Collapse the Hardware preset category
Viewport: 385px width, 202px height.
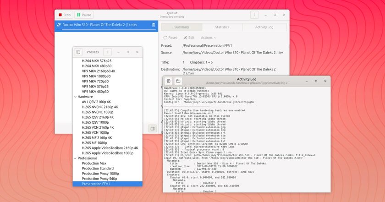click(x=75, y=97)
